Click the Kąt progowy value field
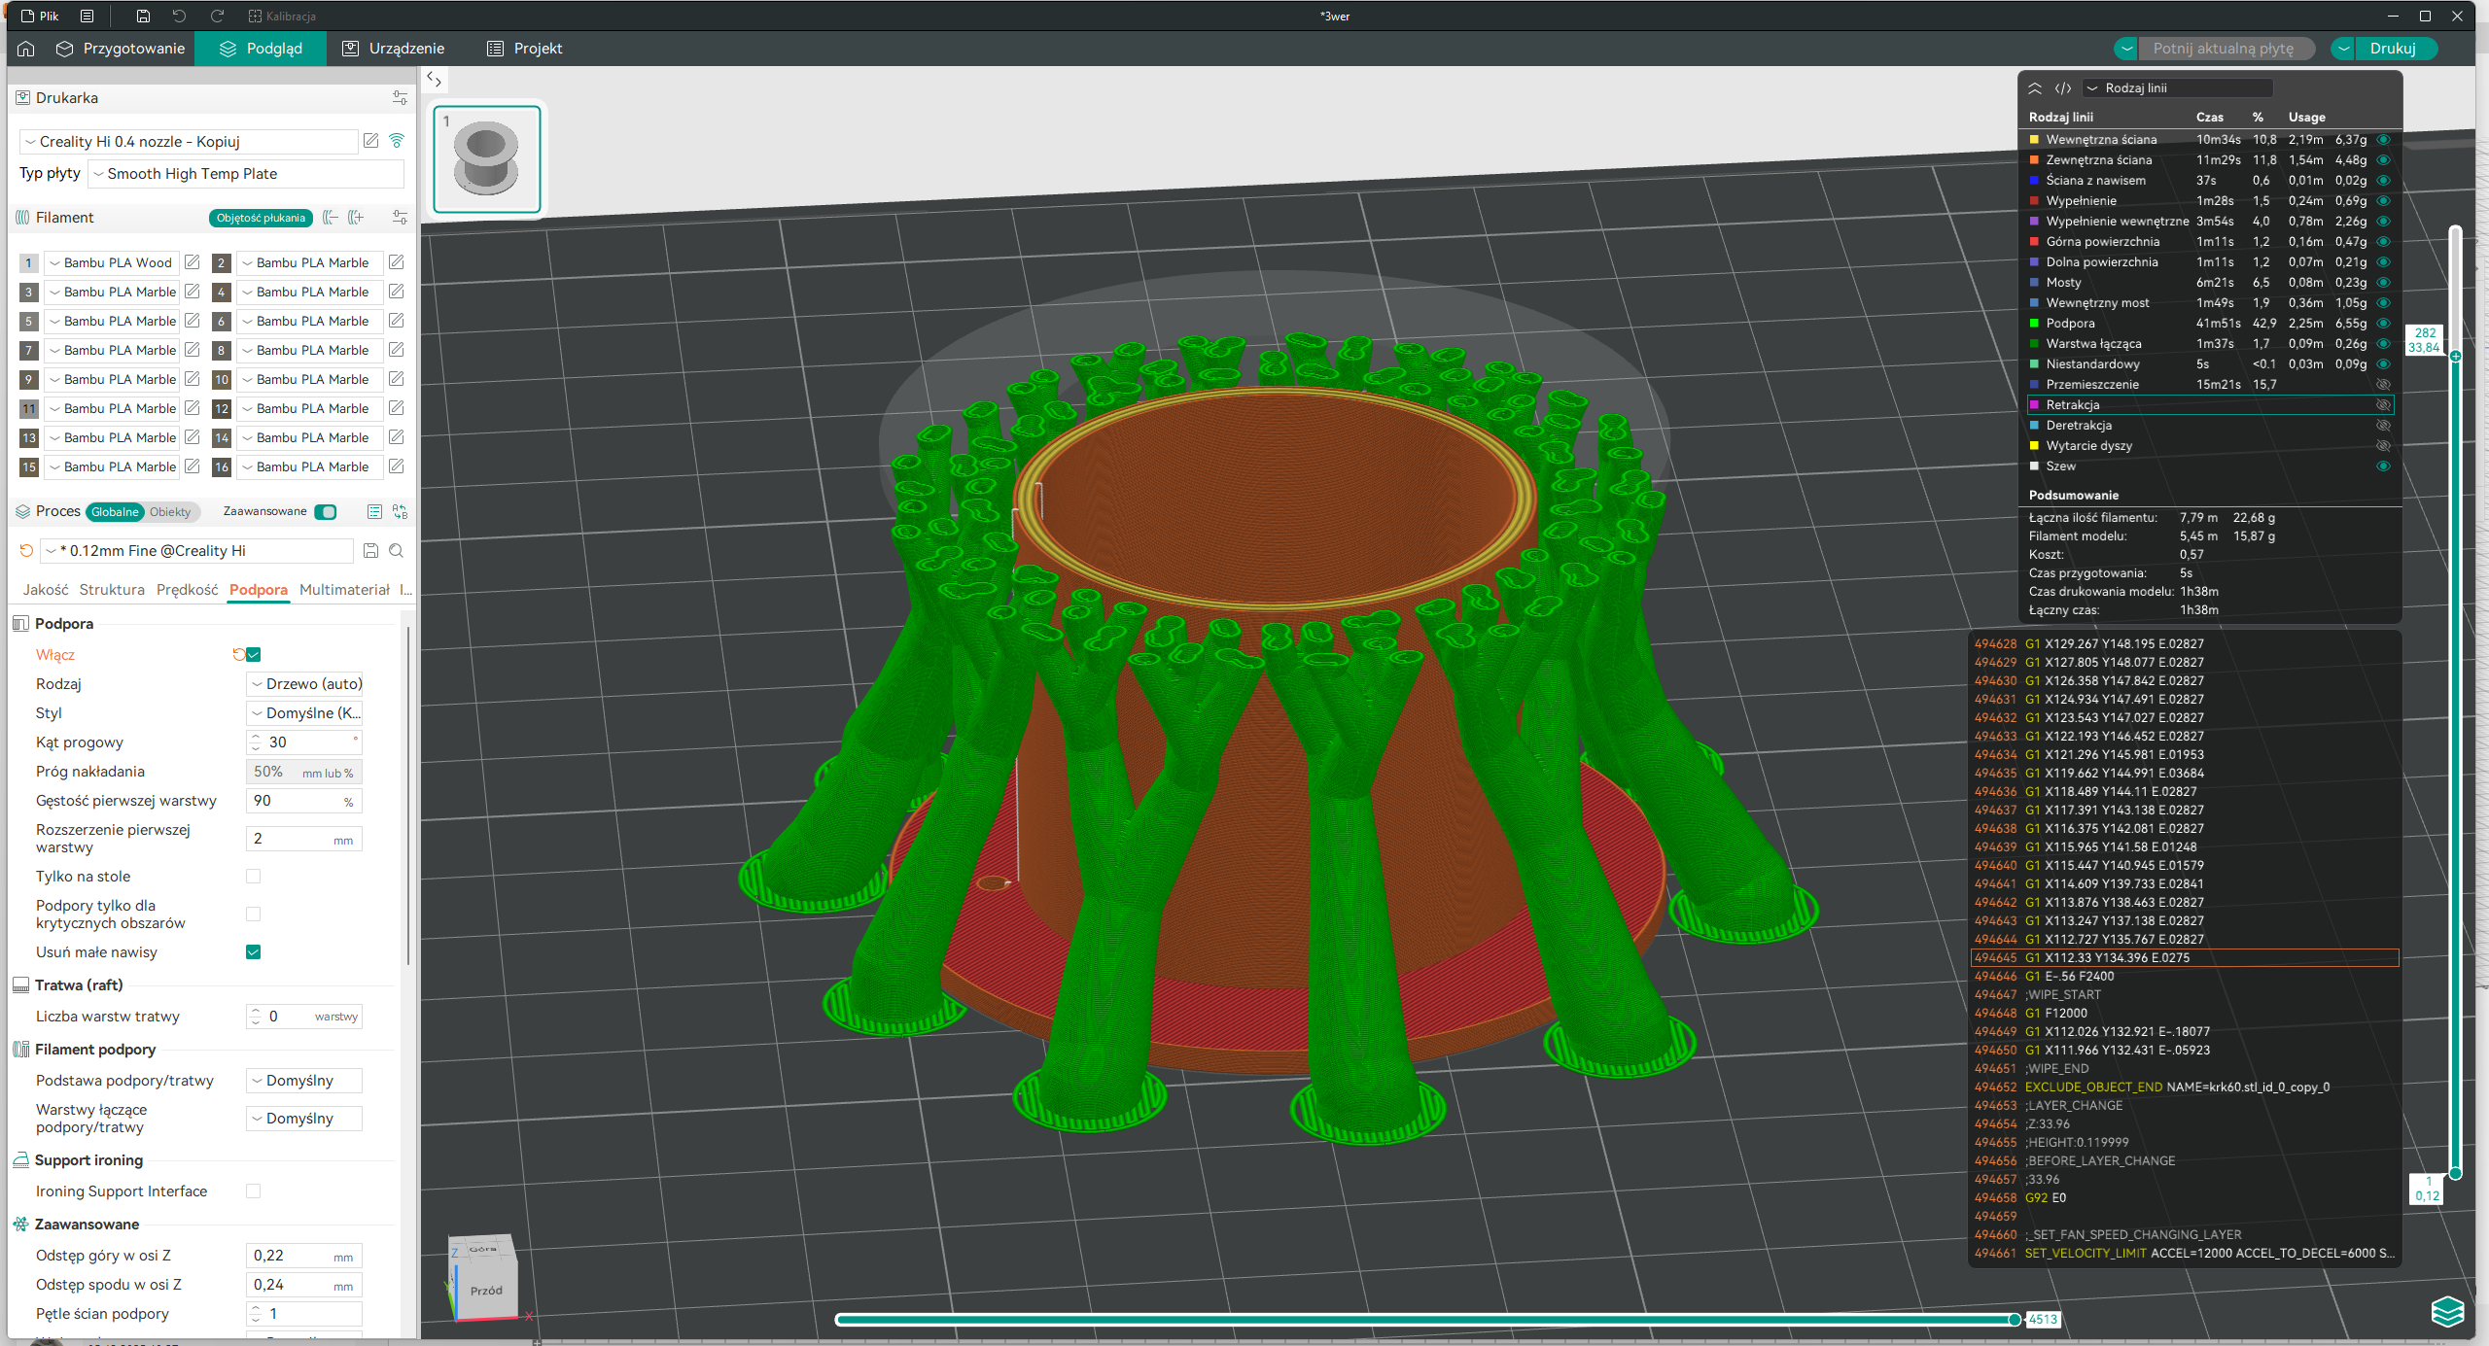Image resolution: width=2489 pixels, height=1346 pixels. pyautogui.click(x=304, y=742)
